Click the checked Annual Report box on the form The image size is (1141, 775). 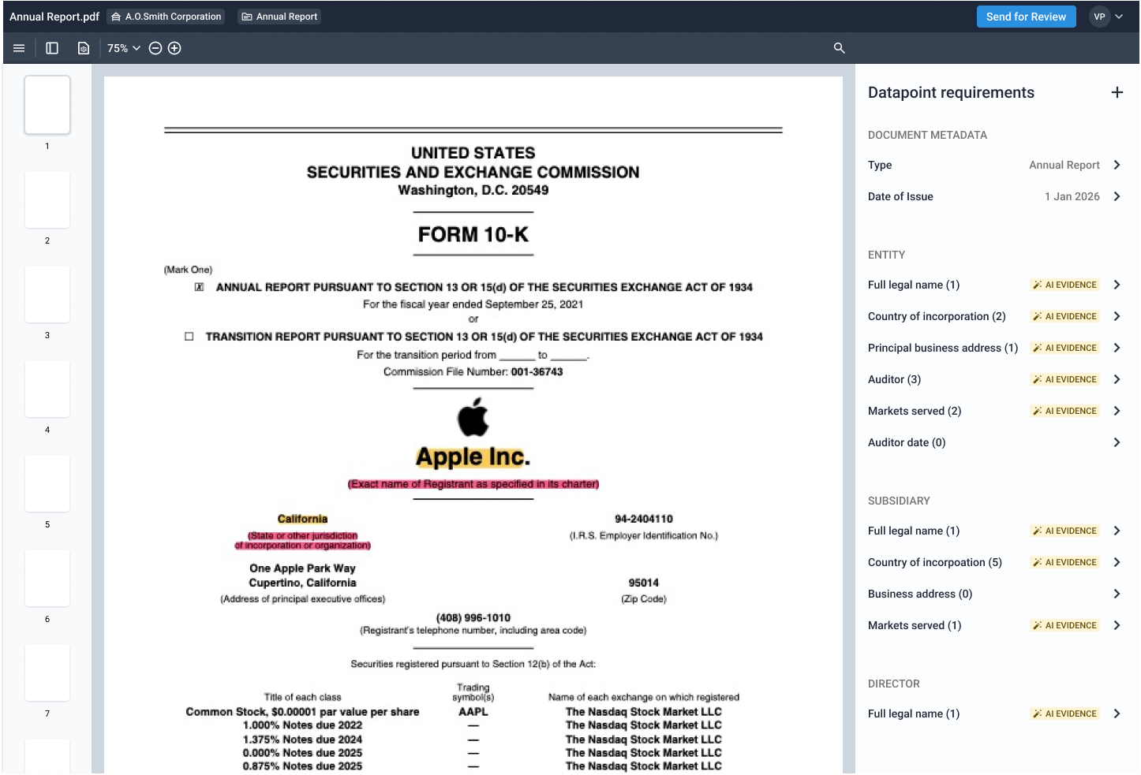(200, 287)
